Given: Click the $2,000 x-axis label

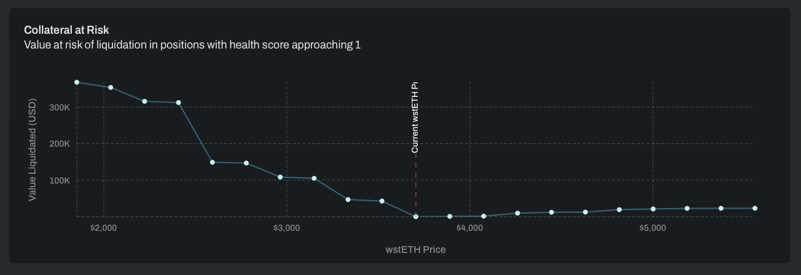Looking at the screenshot, I should 103,228.
